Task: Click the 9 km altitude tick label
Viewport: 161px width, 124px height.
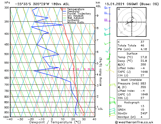Action: [x=97, y=16]
